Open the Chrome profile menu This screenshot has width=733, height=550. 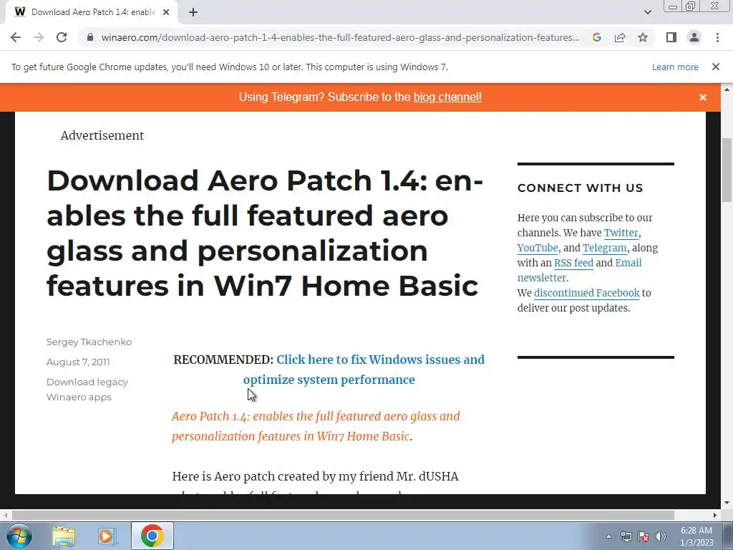[694, 37]
